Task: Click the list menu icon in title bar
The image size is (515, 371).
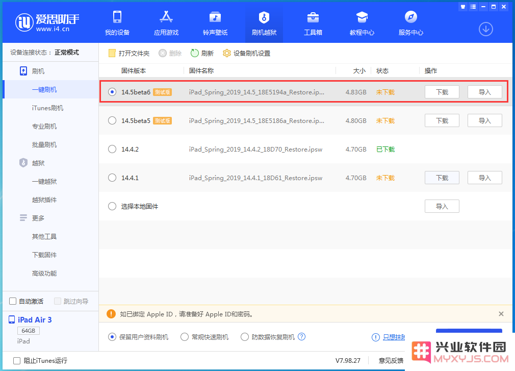Action: 473,7
